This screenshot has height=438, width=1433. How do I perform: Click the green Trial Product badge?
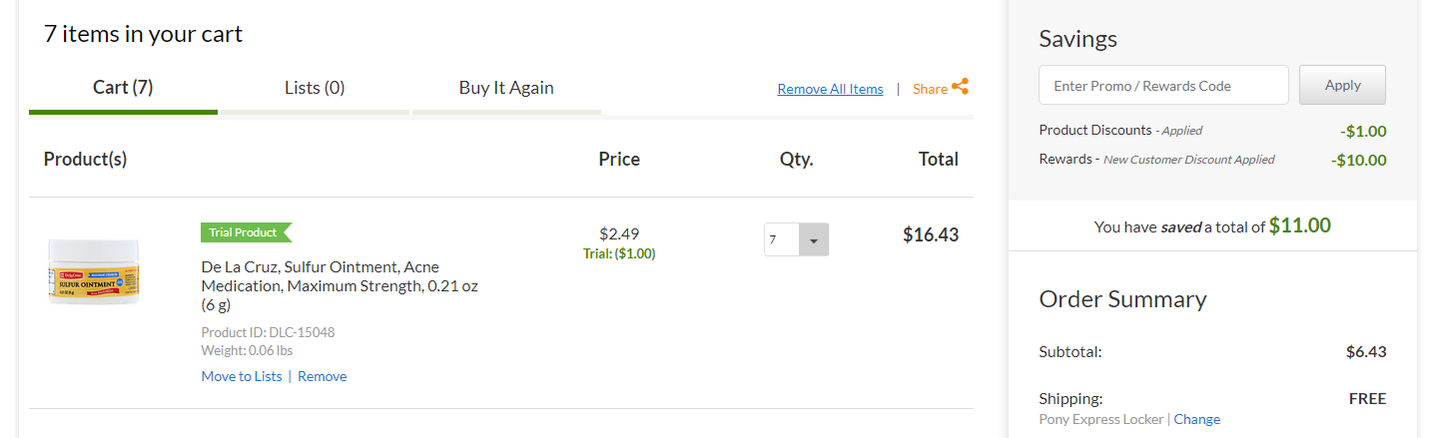click(246, 232)
